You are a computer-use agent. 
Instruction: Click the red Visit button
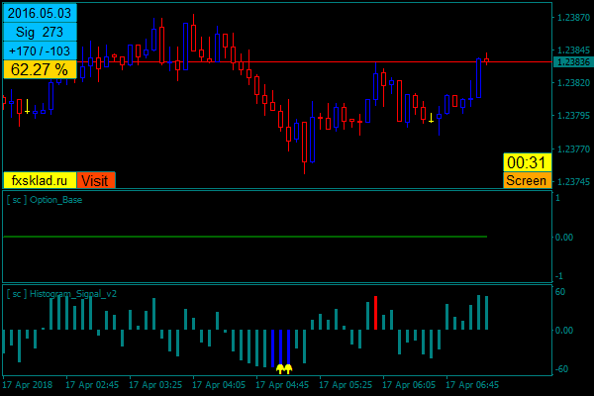click(96, 180)
